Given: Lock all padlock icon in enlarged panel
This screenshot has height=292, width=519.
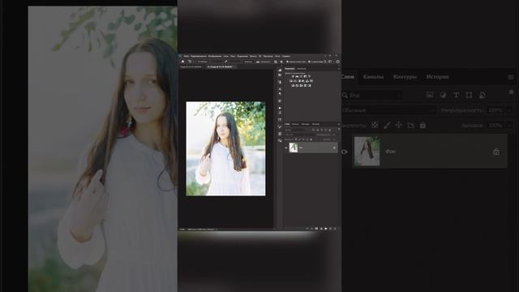Looking at the screenshot, I should [x=422, y=125].
